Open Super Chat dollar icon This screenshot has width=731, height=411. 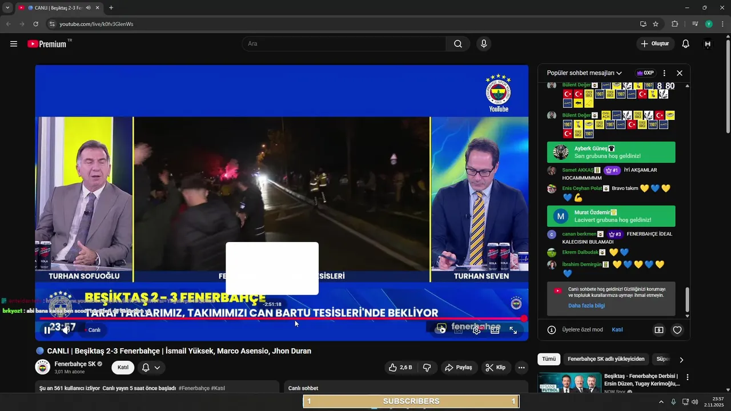click(x=659, y=330)
